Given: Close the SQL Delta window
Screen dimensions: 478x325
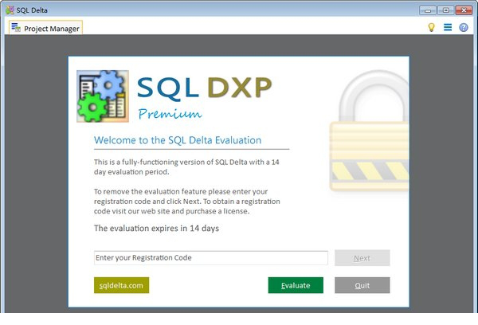Looking at the screenshot, I should (464, 10).
